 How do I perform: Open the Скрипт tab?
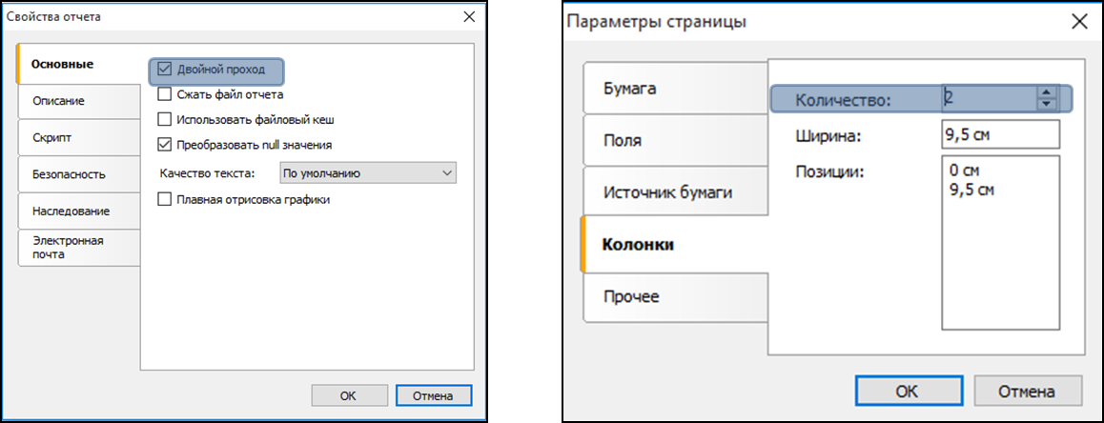78,137
